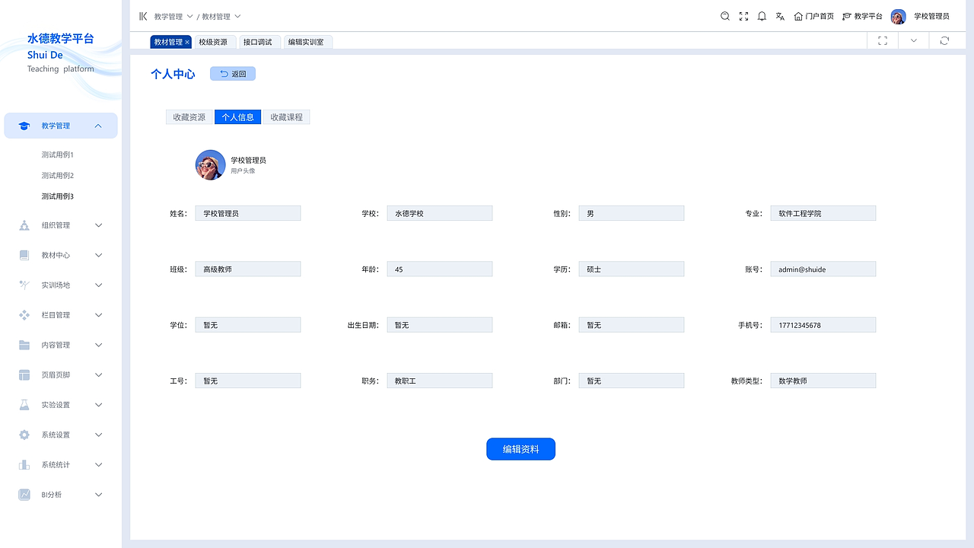Click the 教材中心 book icon
This screenshot has width=974, height=548.
(x=24, y=255)
